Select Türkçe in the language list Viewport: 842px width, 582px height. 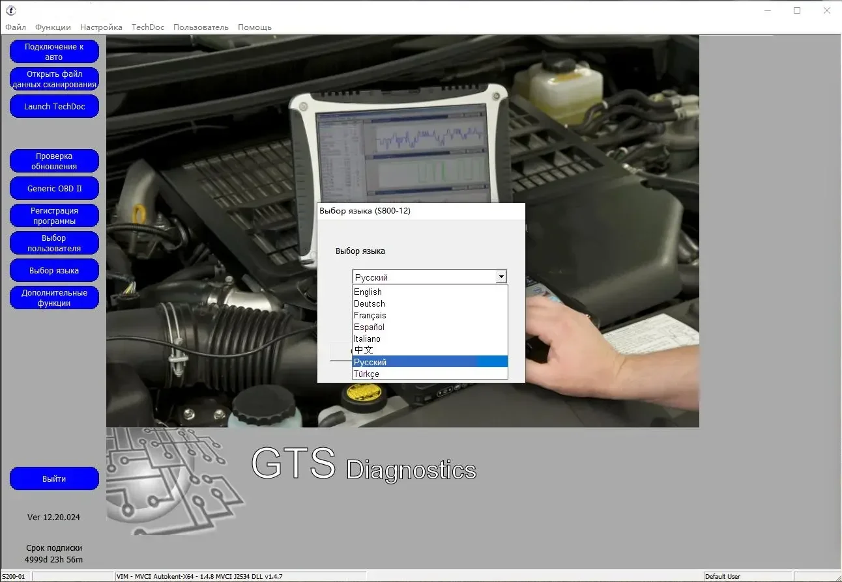pos(430,374)
